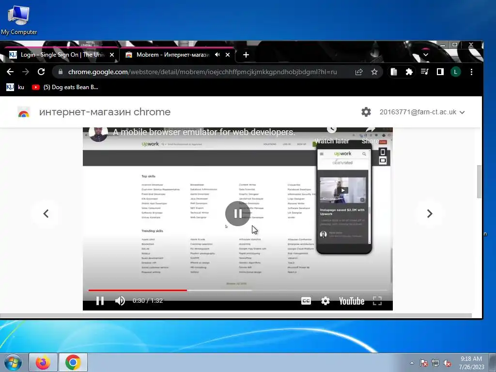This screenshot has width=496, height=372.
Task: Close the Login - Single Sign On tab
Action: coord(112,55)
